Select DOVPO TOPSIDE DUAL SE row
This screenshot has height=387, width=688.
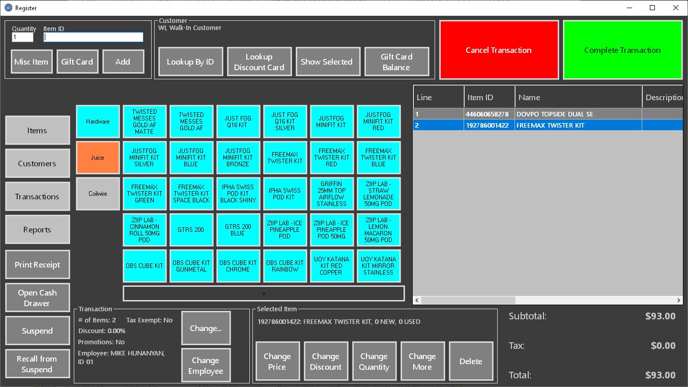click(548, 114)
